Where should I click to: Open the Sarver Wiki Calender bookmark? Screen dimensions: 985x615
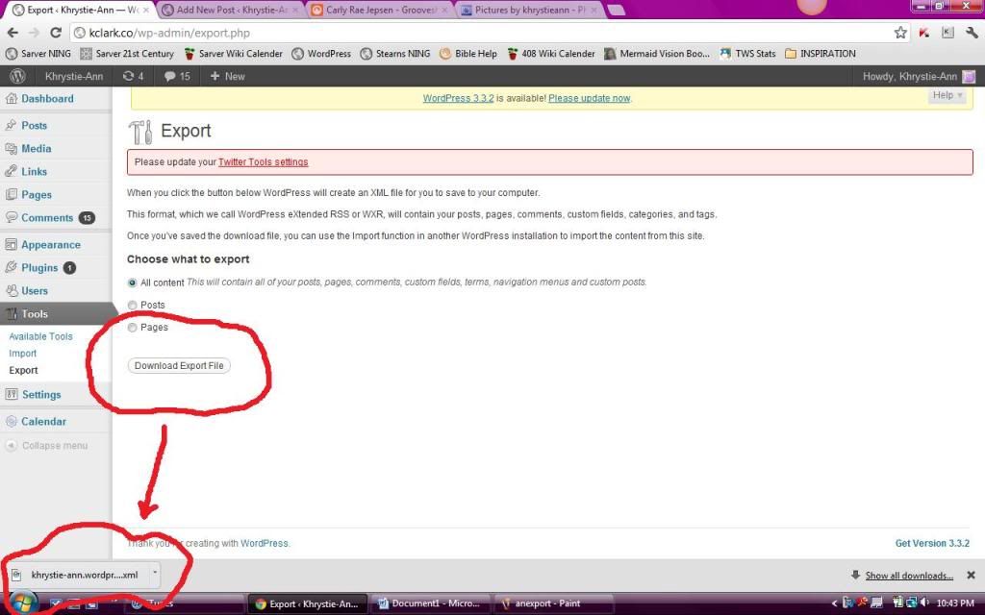pyautogui.click(x=233, y=54)
